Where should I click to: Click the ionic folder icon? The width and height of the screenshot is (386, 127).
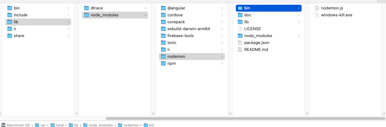[163, 42]
